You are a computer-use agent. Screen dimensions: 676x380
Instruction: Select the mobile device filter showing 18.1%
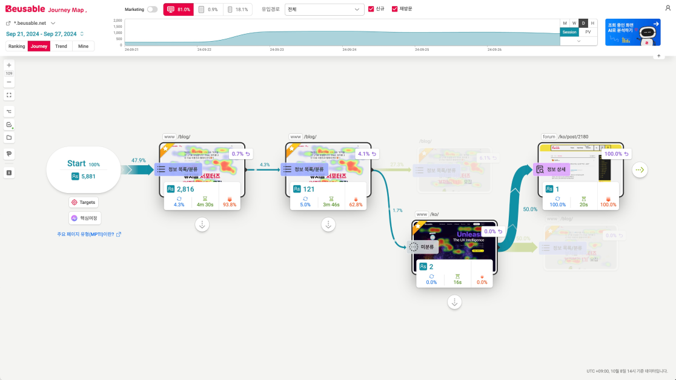pos(237,10)
